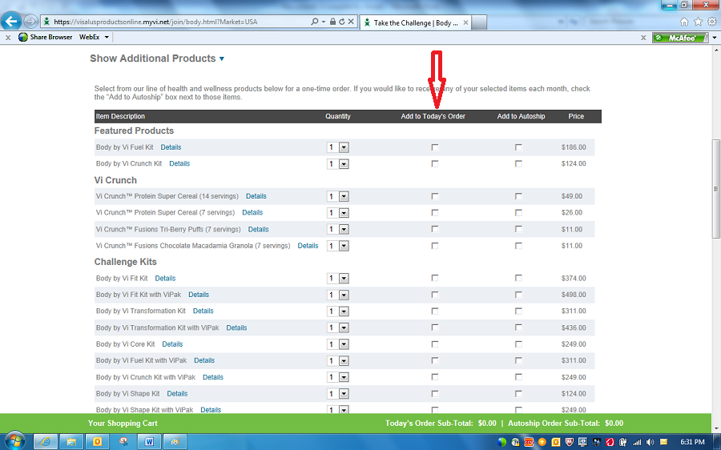Image resolution: width=721 pixels, height=450 pixels.
Task: Click the Windows Start orb
Action: tap(14, 440)
